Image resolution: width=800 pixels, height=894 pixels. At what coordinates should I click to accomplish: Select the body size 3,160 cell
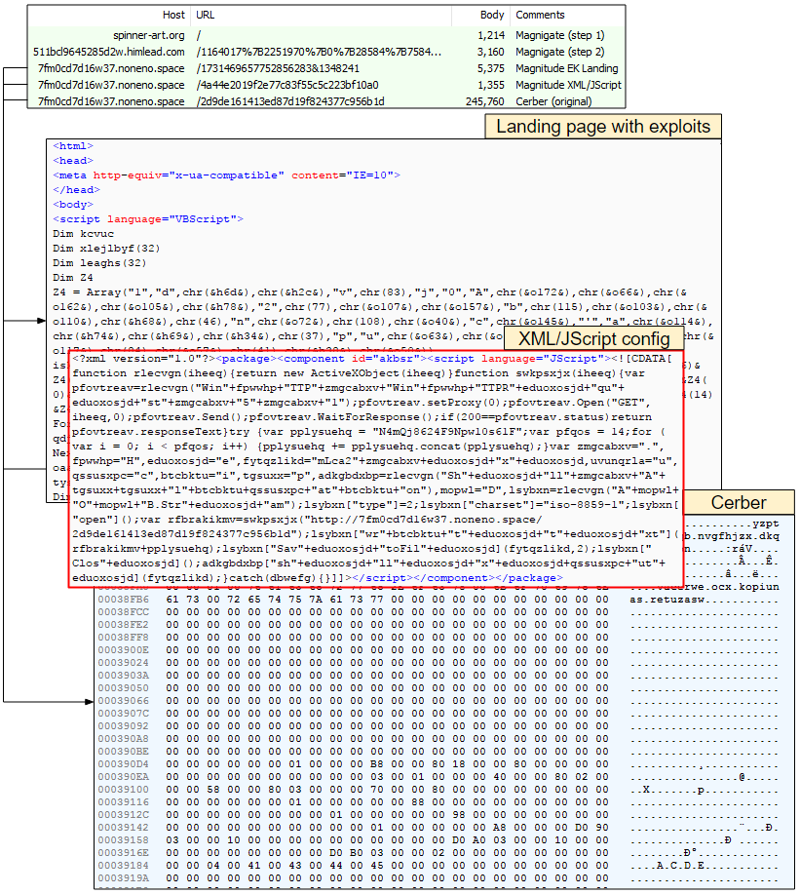491,52
